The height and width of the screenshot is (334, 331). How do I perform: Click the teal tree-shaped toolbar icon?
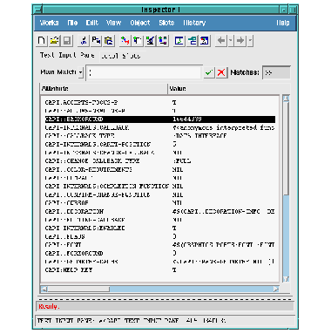click(192, 40)
